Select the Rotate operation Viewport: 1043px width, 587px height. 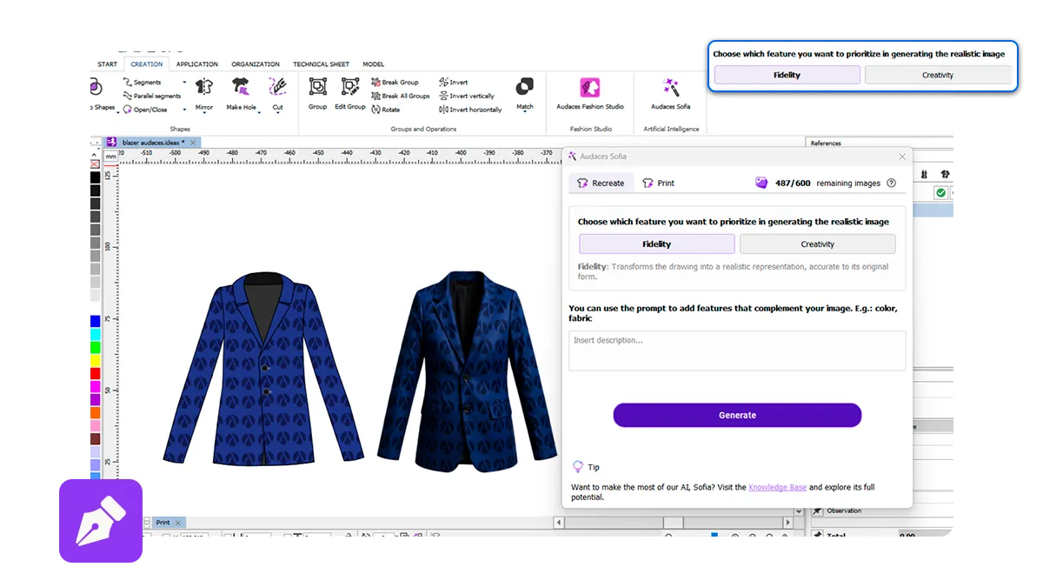[x=386, y=110]
